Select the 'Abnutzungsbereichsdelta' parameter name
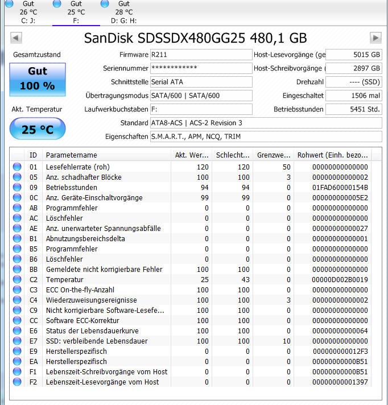Viewport: 388px width, 405px height. 85,239
